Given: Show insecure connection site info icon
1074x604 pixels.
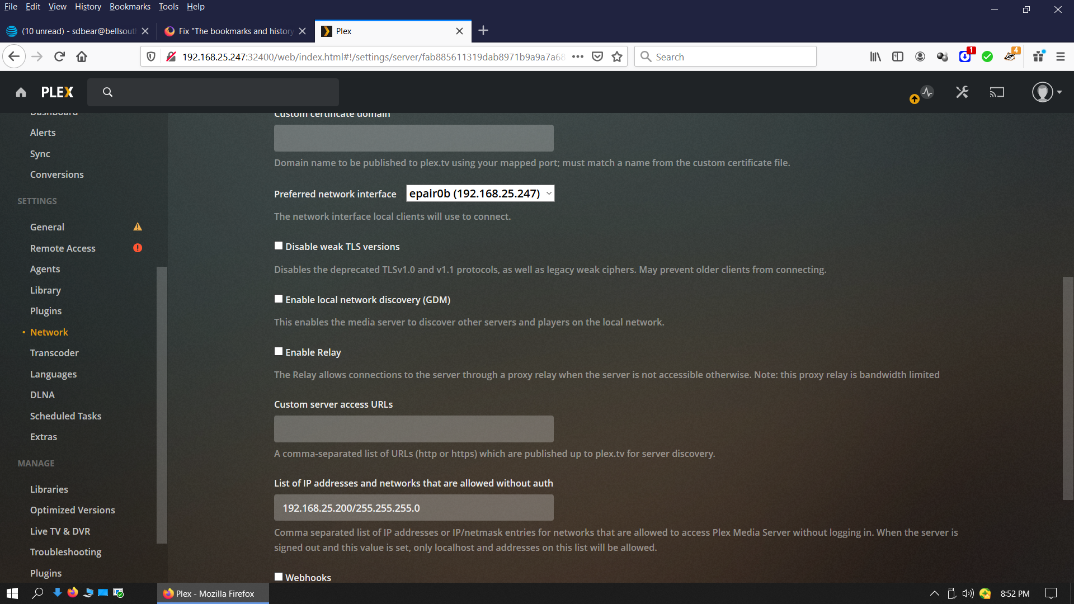Looking at the screenshot, I should 171,56.
